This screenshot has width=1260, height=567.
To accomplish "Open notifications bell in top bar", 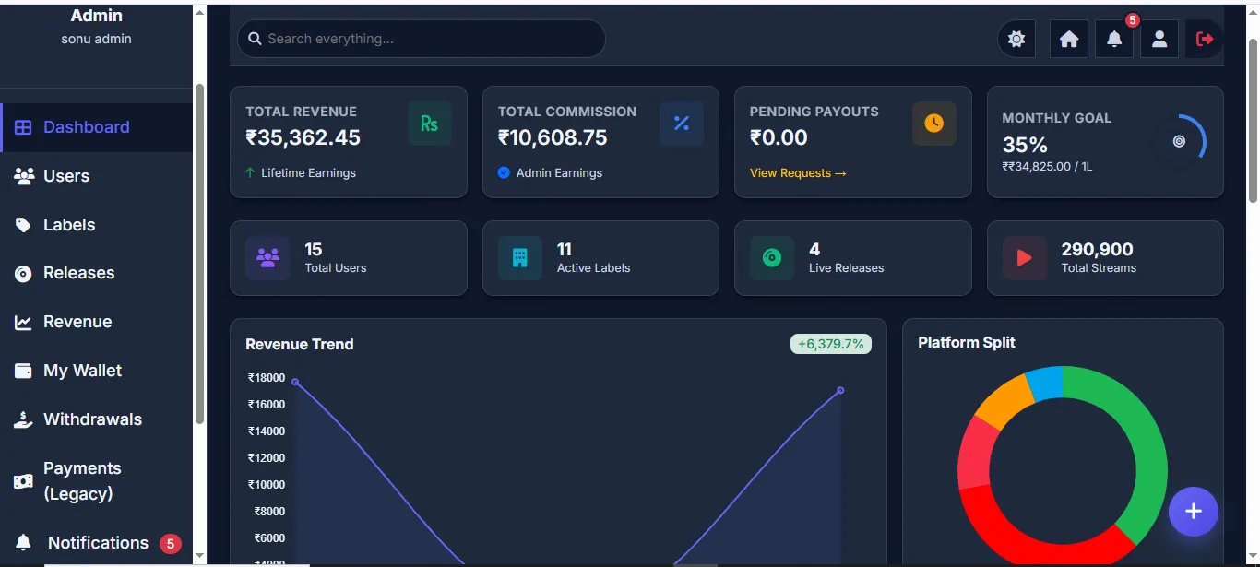I will click(x=1114, y=39).
